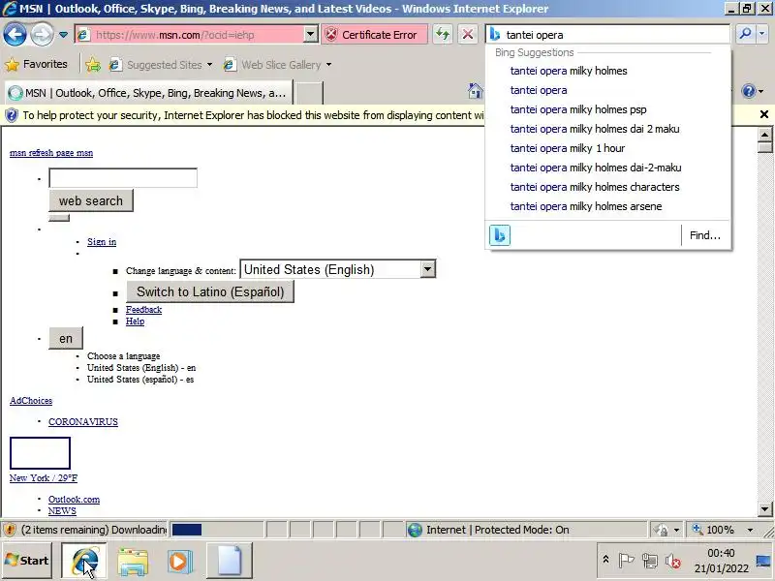Click the status bar warning shield icon

click(10, 530)
